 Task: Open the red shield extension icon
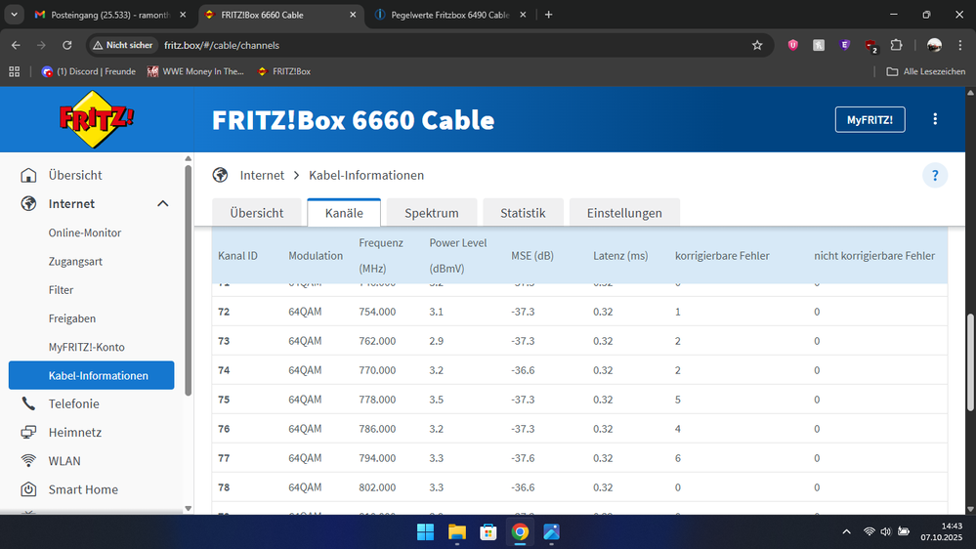pyautogui.click(x=792, y=45)
